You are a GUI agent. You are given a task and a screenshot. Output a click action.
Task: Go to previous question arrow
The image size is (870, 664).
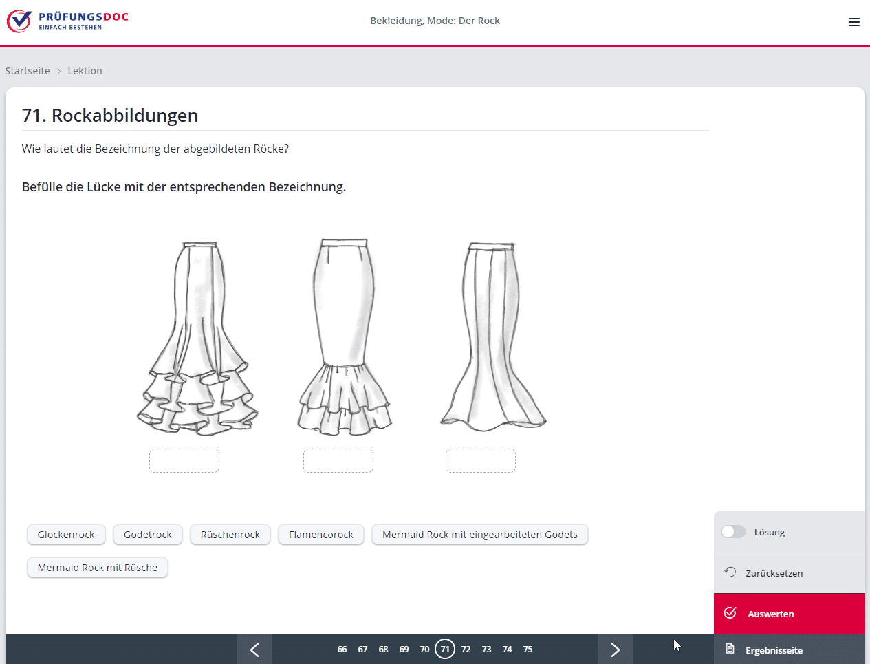[x=254, y=650]
